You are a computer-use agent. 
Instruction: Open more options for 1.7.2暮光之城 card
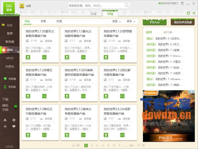click(83, 57)
